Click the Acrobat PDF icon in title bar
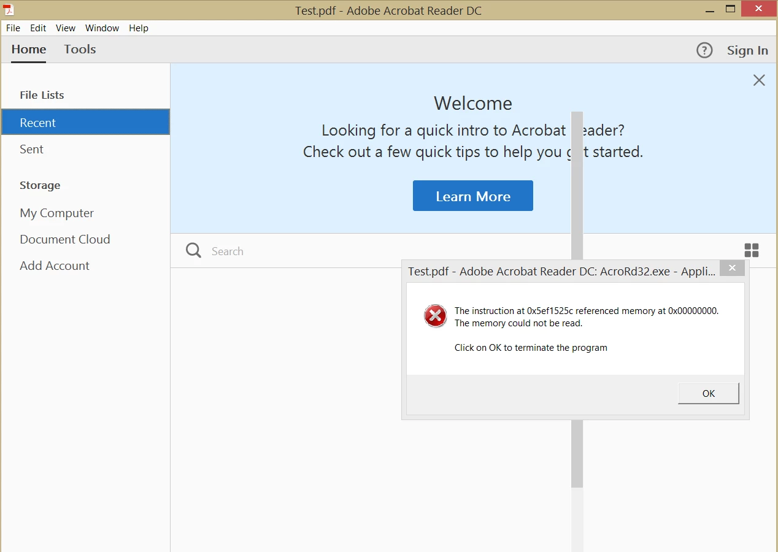 click(9, 9)
